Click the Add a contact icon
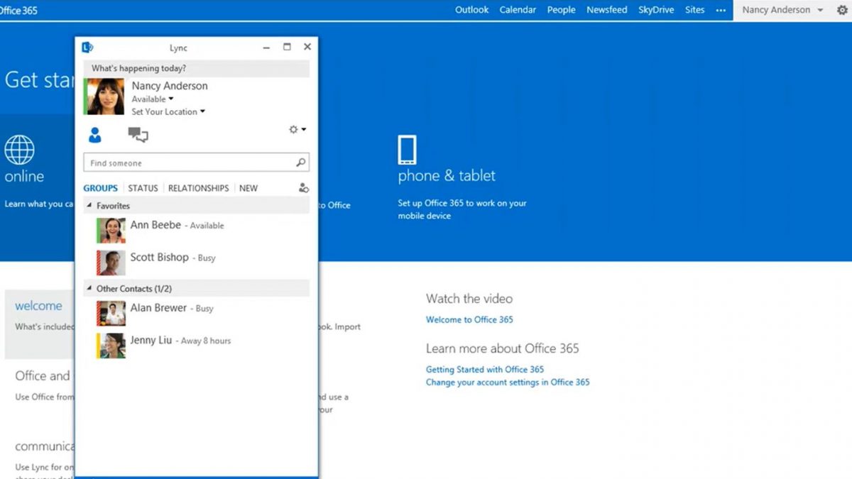852x479 pixels. 304,188
